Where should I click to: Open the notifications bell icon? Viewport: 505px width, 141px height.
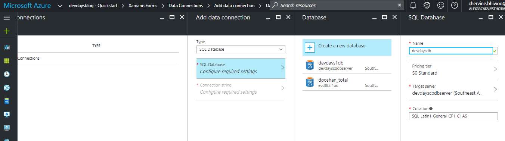tap(413, 5)
